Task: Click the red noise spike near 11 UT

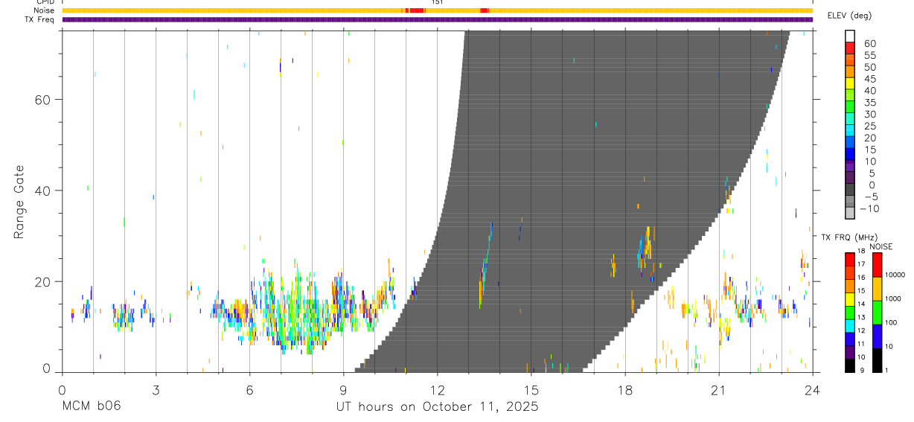Action: pyautogui.click(x=415, y=10)
